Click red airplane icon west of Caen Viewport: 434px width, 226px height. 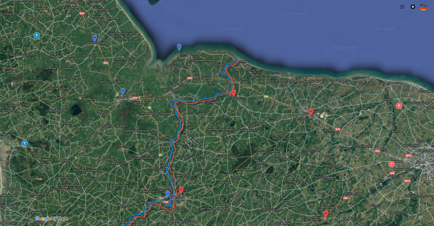(391, 164)
